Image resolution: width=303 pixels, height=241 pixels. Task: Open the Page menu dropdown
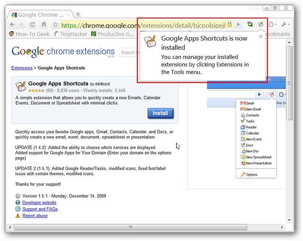273,24
